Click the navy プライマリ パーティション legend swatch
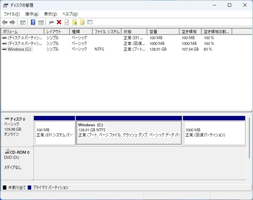The width and height of the screenshot is (253, 200). point(30,188)
